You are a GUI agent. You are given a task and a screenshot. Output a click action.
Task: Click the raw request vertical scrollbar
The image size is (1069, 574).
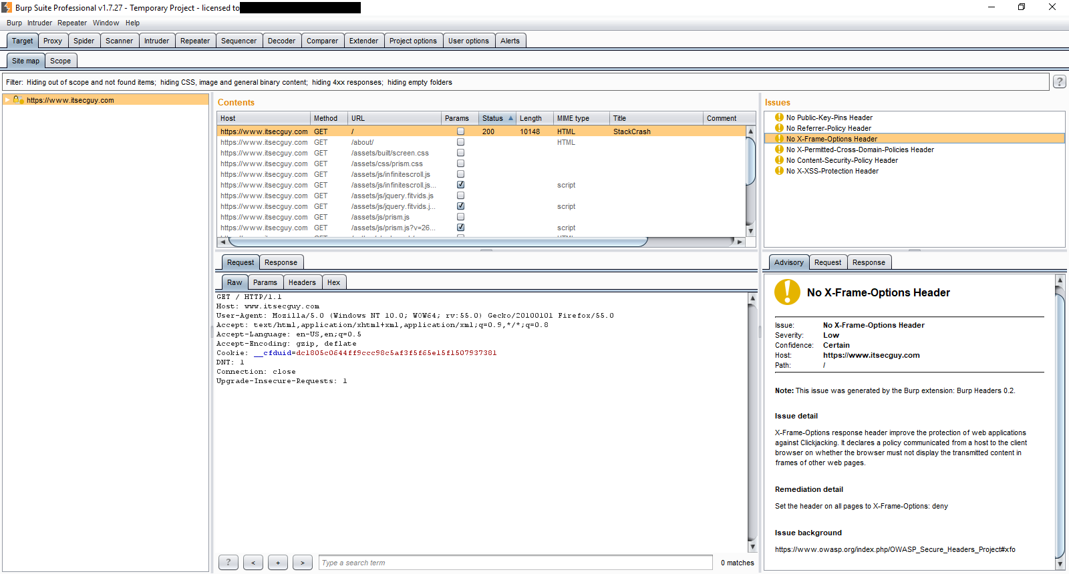coord(752,422)
